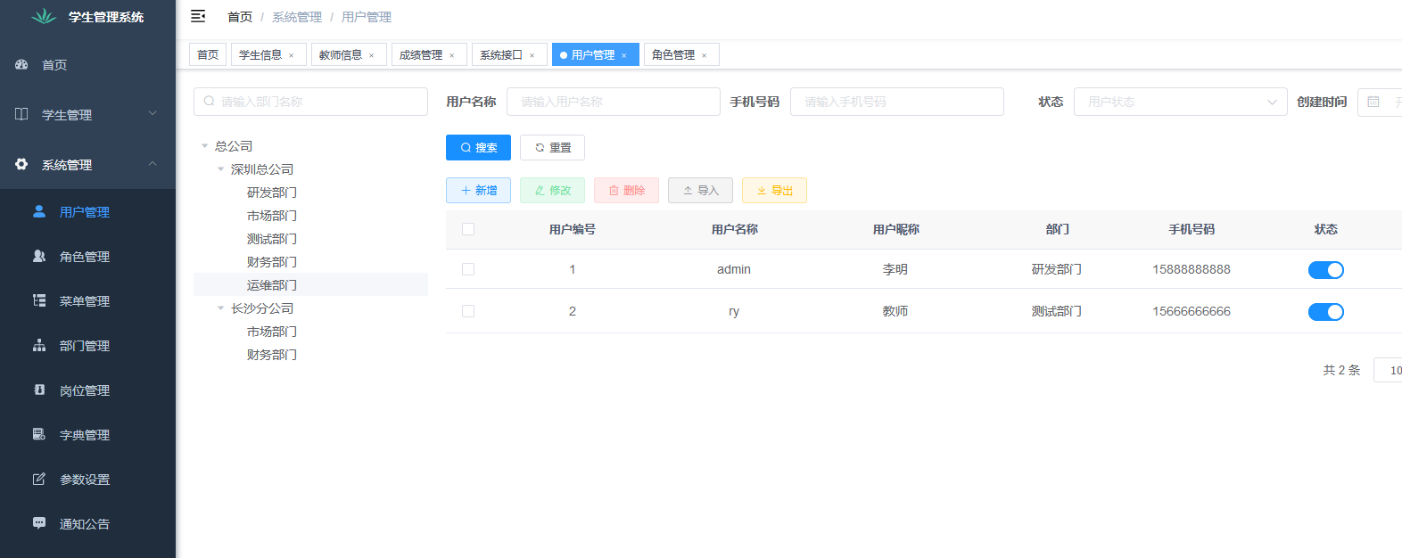
Task: Select 测试部门 in department tree
Action: tap(272, 239)
